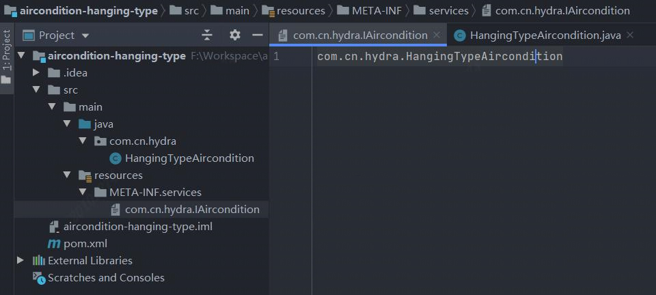Expand the .idea folder
This screenshot has width=656, height=295.
36,72
